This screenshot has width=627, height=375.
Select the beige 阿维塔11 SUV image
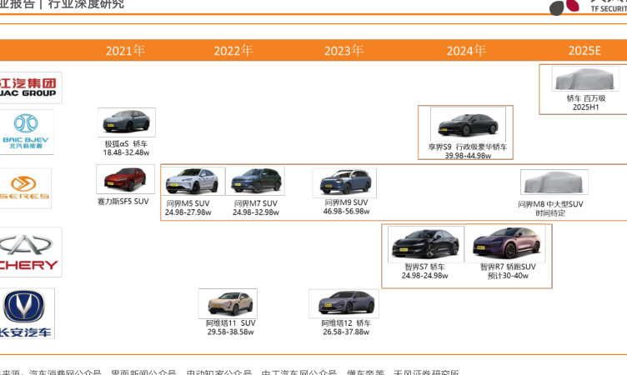[228, 303]
